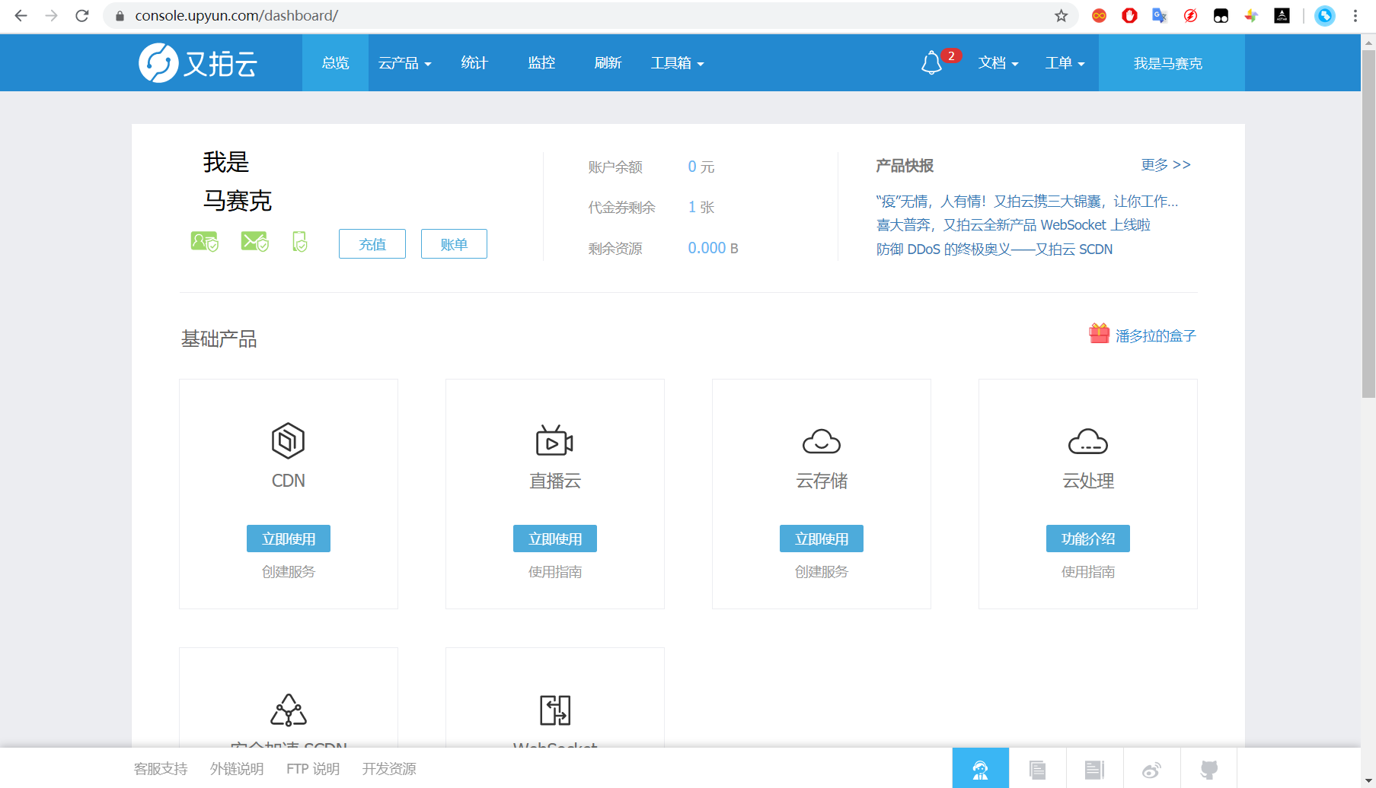Screen dimensions: 1376x788
Task: Click the first document page icon in footer
Action: (x=1037, y=770)
